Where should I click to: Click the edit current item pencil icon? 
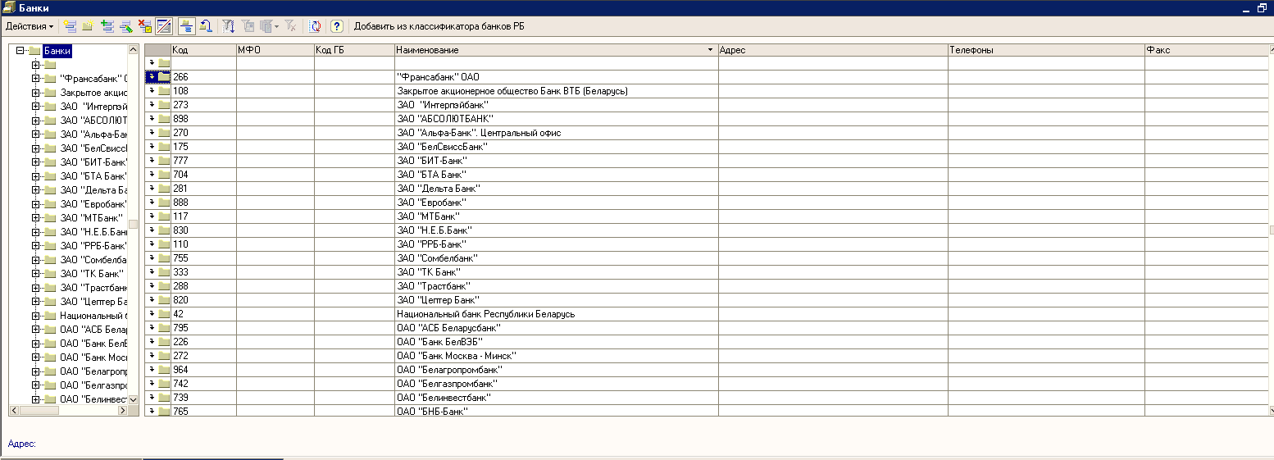125,26
